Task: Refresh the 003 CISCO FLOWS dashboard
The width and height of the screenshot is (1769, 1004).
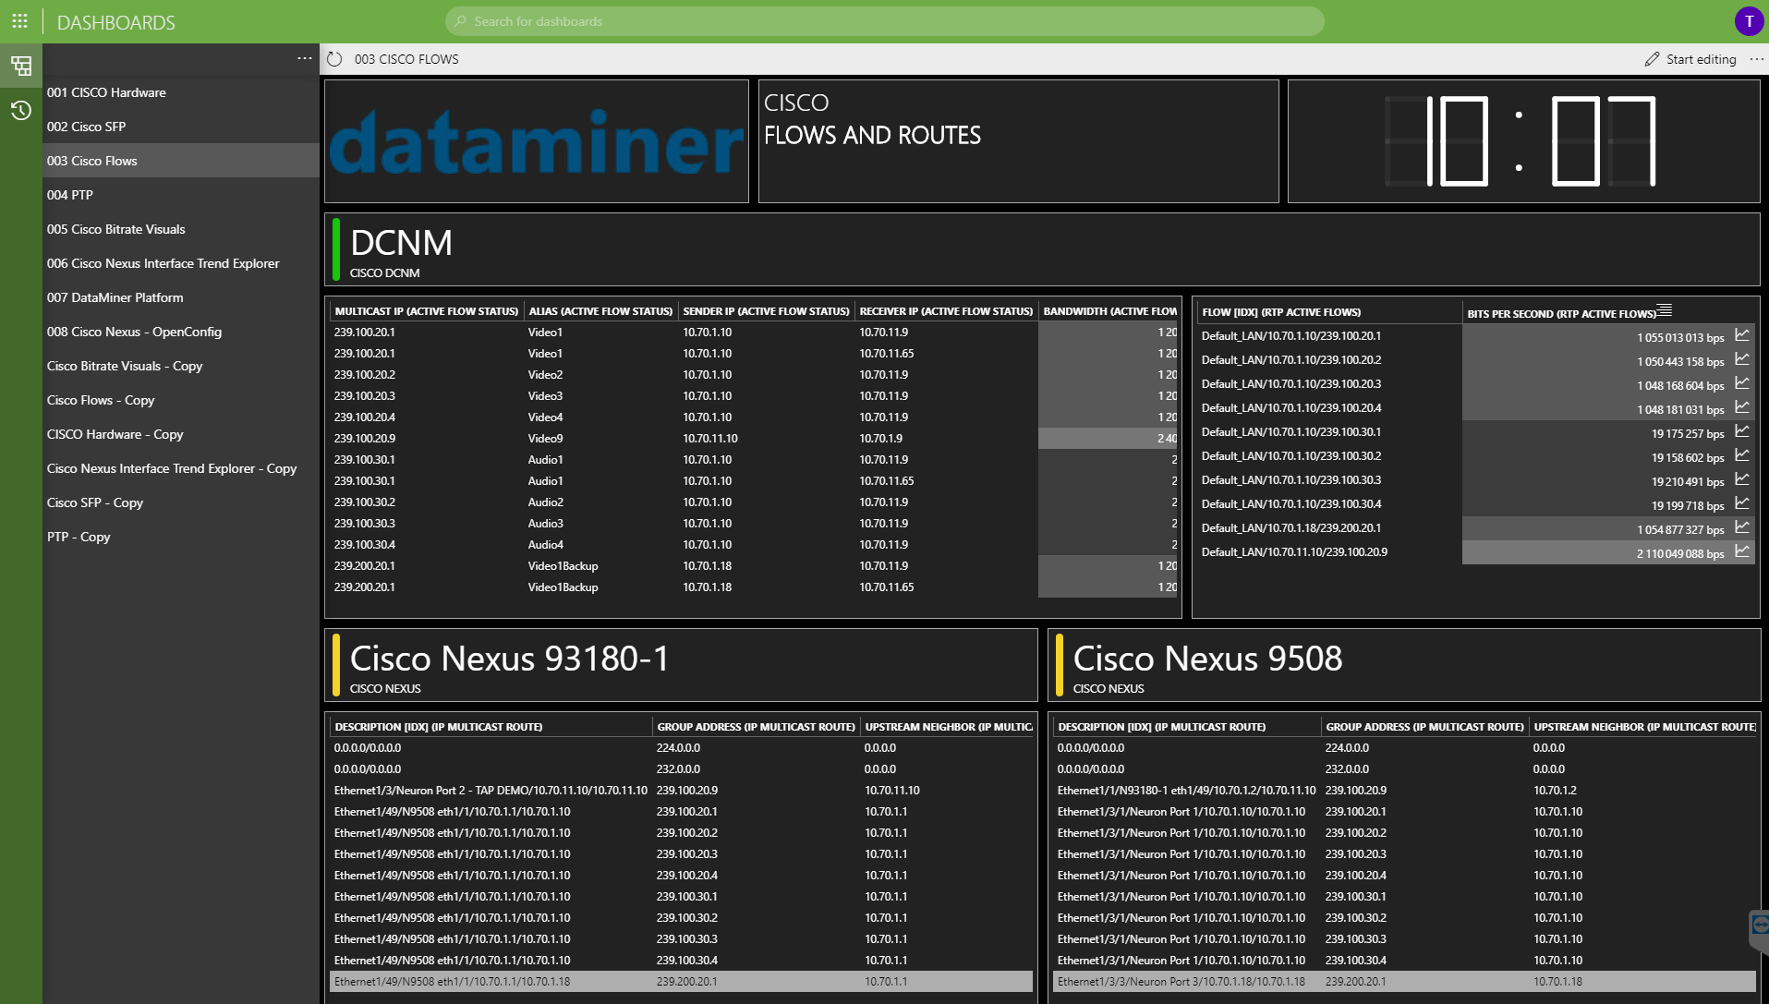Action: coord(334,59)
